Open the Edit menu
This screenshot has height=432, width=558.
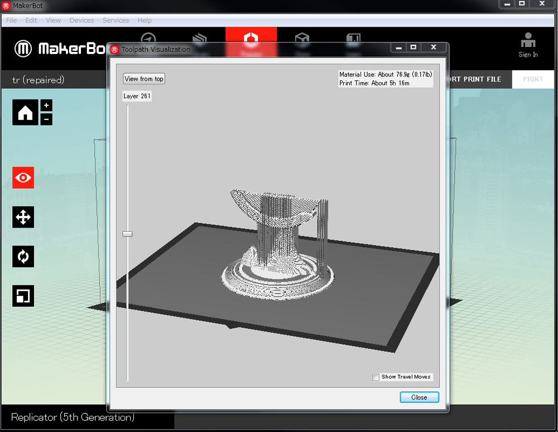[x=31, y=20]
